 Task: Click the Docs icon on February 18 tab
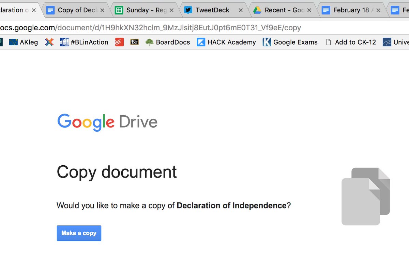(x=326, y=10)
